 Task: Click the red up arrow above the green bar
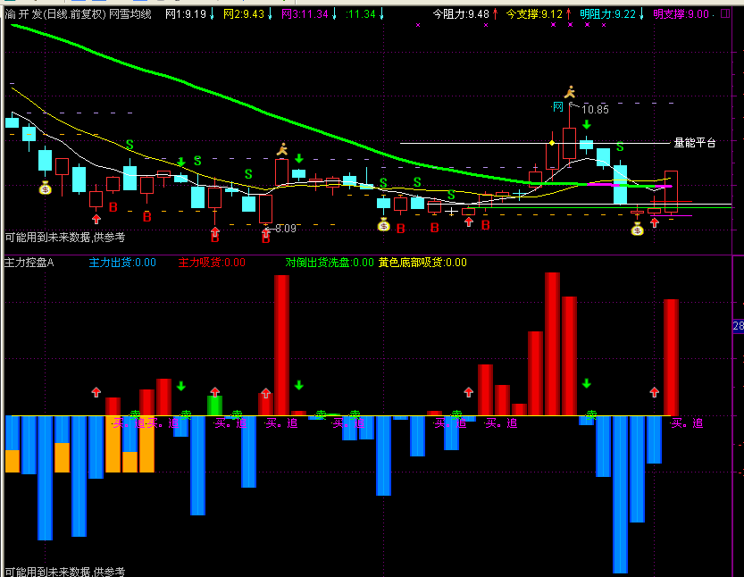tap(215, 392)
